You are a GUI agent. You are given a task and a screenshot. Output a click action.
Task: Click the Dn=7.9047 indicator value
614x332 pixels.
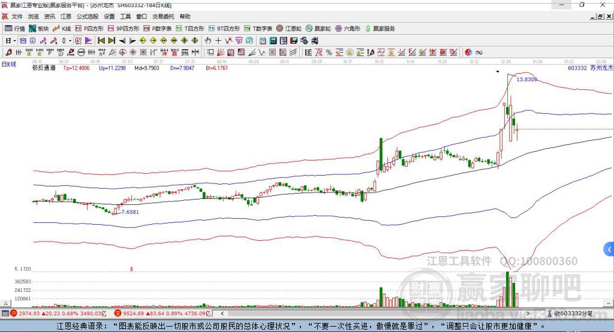[182, 68]
